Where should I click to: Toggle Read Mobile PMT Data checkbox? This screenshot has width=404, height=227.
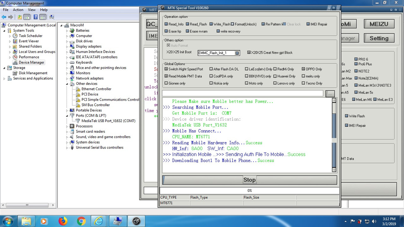click(x=166, y=76)
